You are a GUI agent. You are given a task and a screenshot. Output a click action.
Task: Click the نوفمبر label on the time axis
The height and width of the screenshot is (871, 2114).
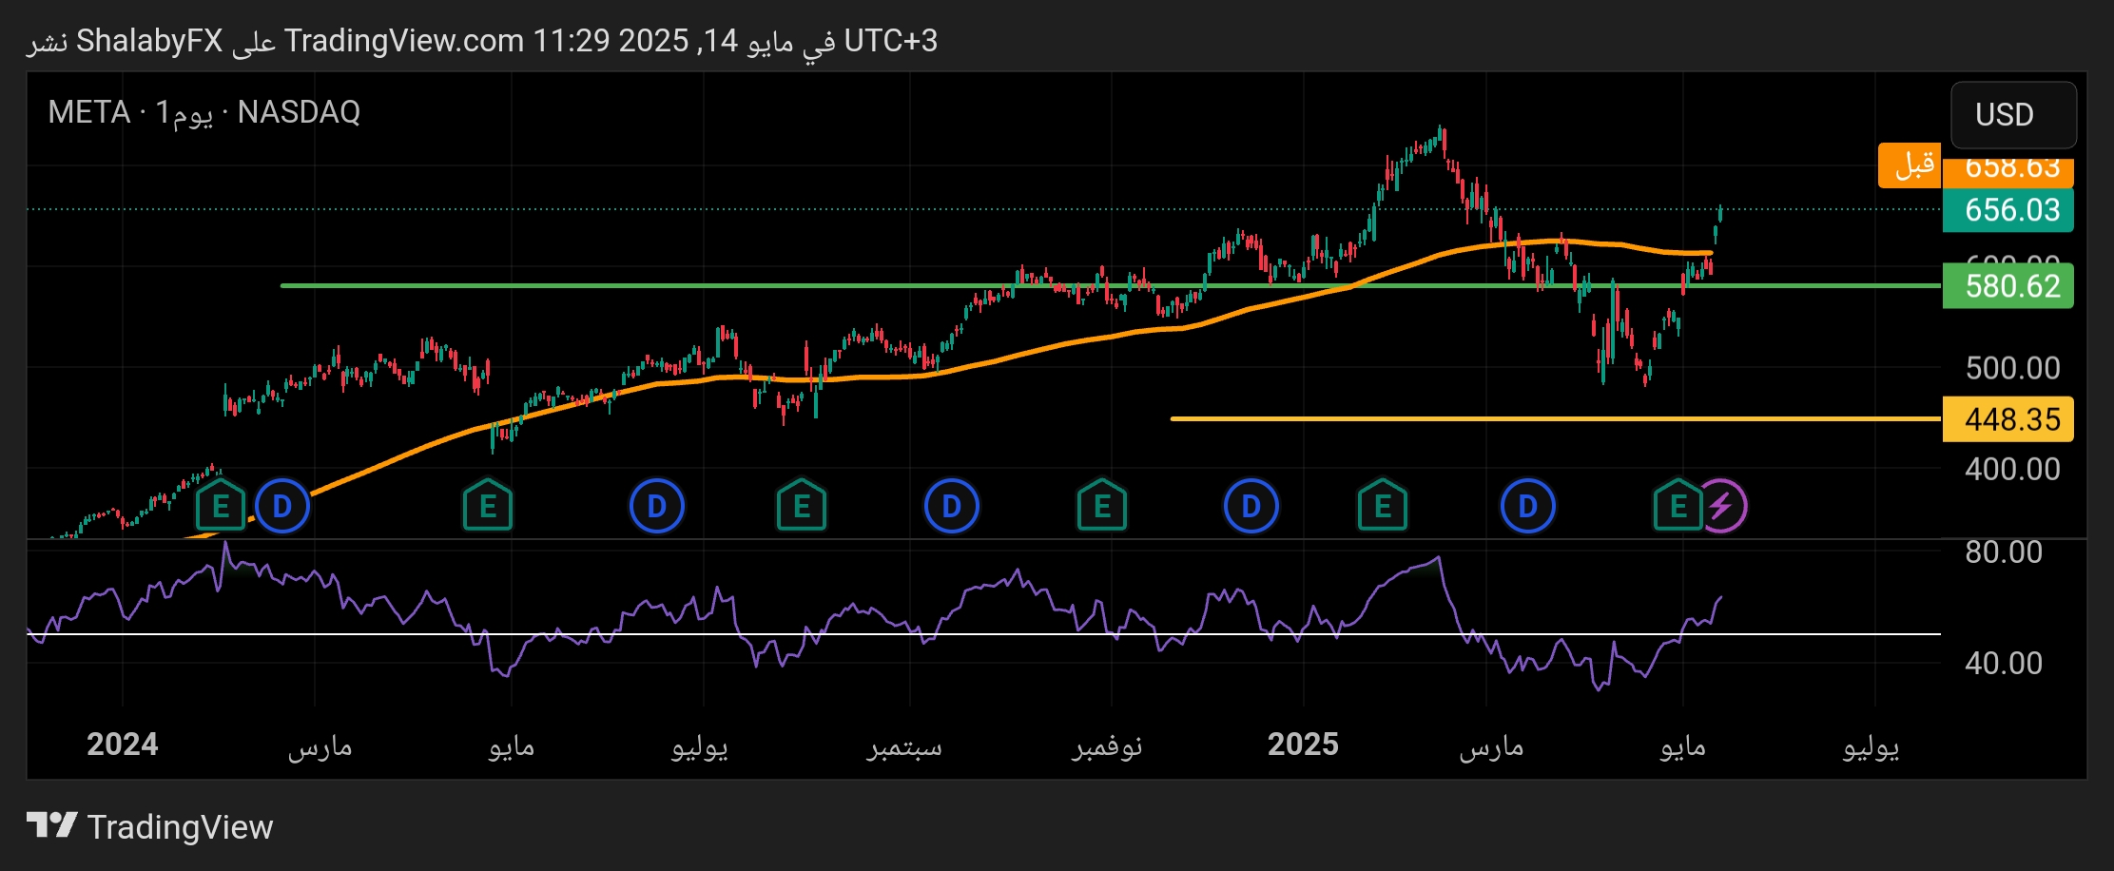[x=1108, y=746]
